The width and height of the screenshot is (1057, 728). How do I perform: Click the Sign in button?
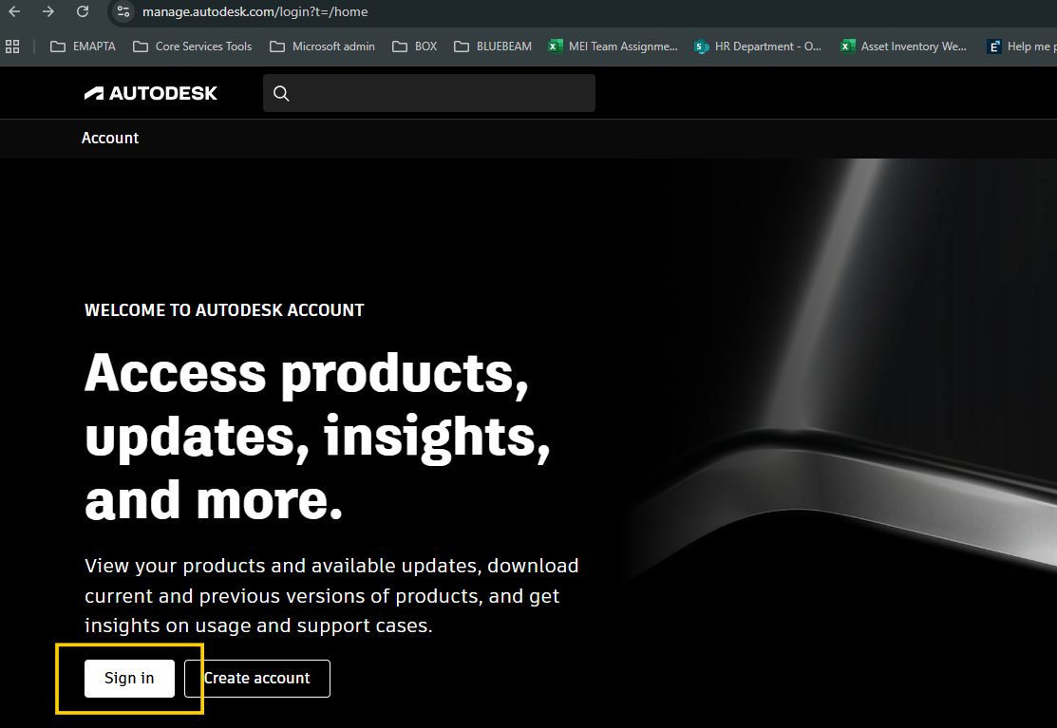(x=129, y=678)
